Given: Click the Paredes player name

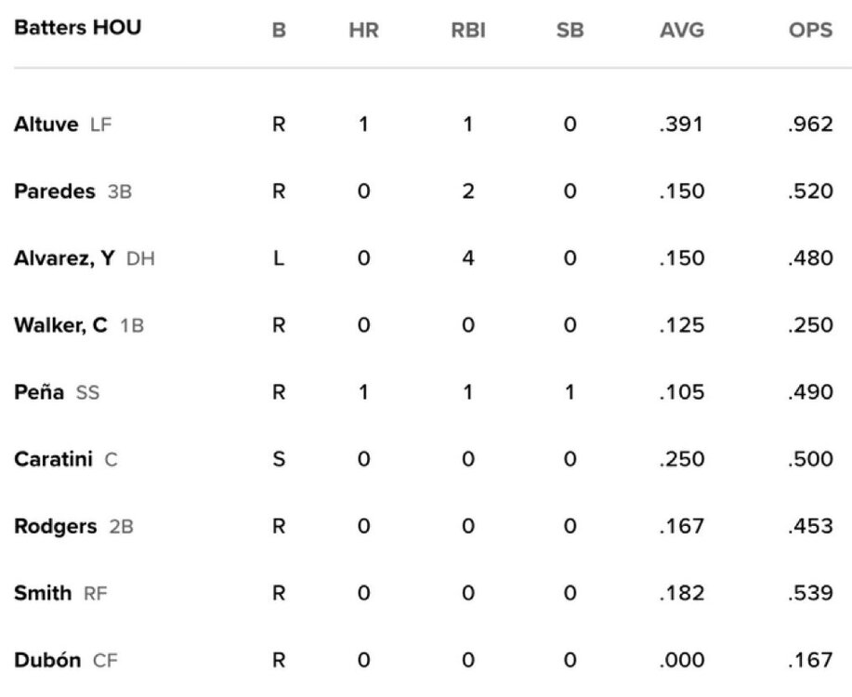Looking at the screenshot, I should [55, 191].
